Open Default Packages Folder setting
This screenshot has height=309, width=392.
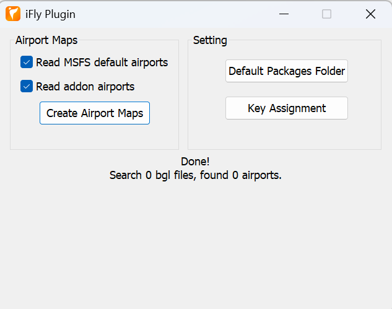tap(287, 71)
